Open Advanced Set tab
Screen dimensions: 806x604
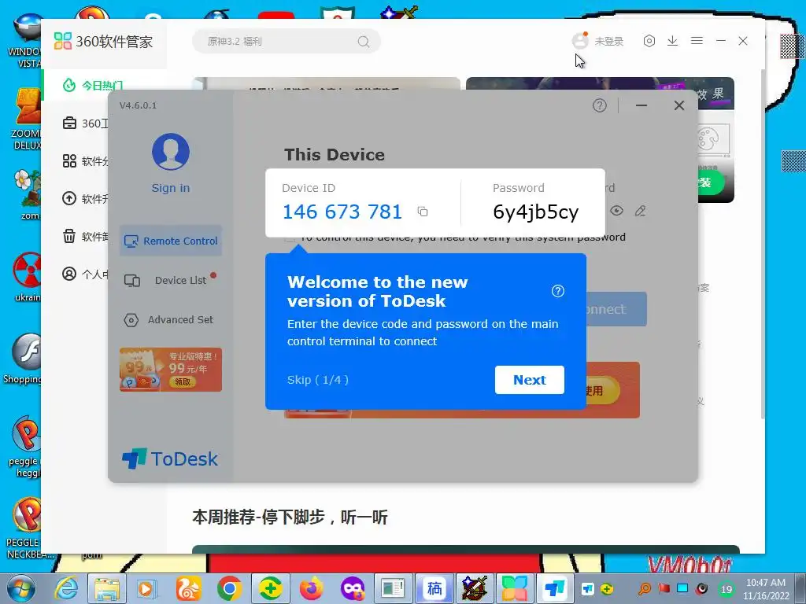click(171, 319)
